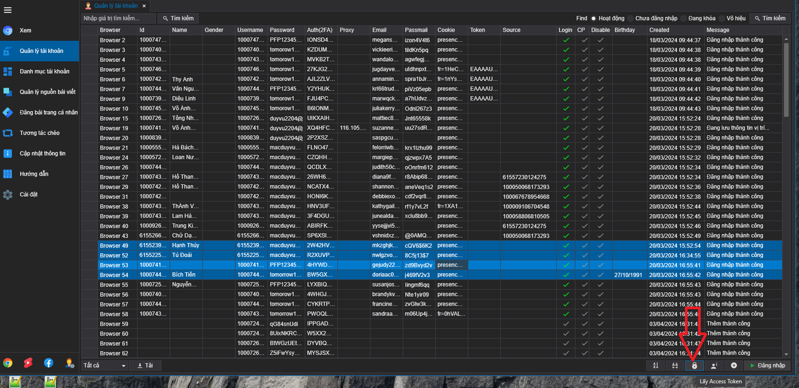Open the hamburger menu icon
This screenshot has height=388, width=799.
7,10
